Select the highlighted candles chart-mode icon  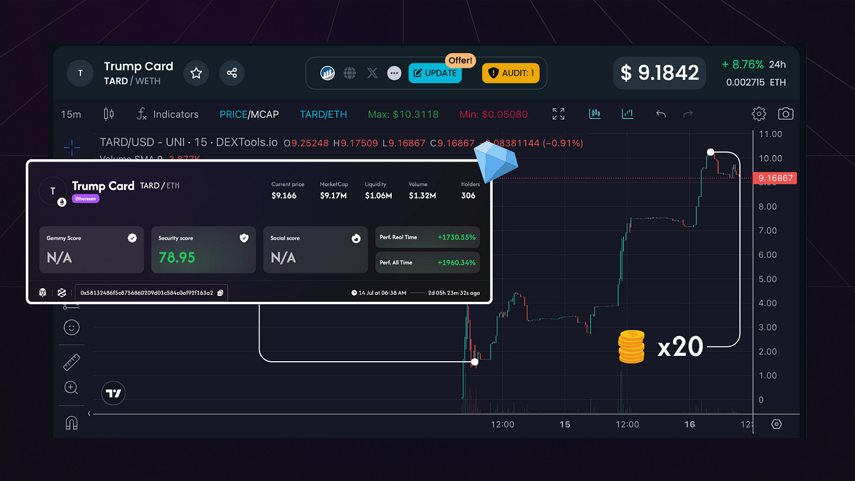tap(595, 113)
